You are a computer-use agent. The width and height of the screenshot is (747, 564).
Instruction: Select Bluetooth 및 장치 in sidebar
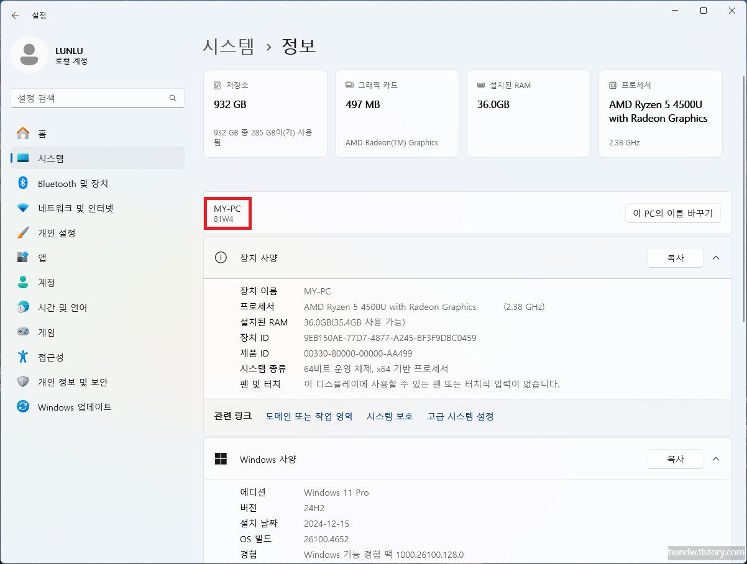coord(98,183)
